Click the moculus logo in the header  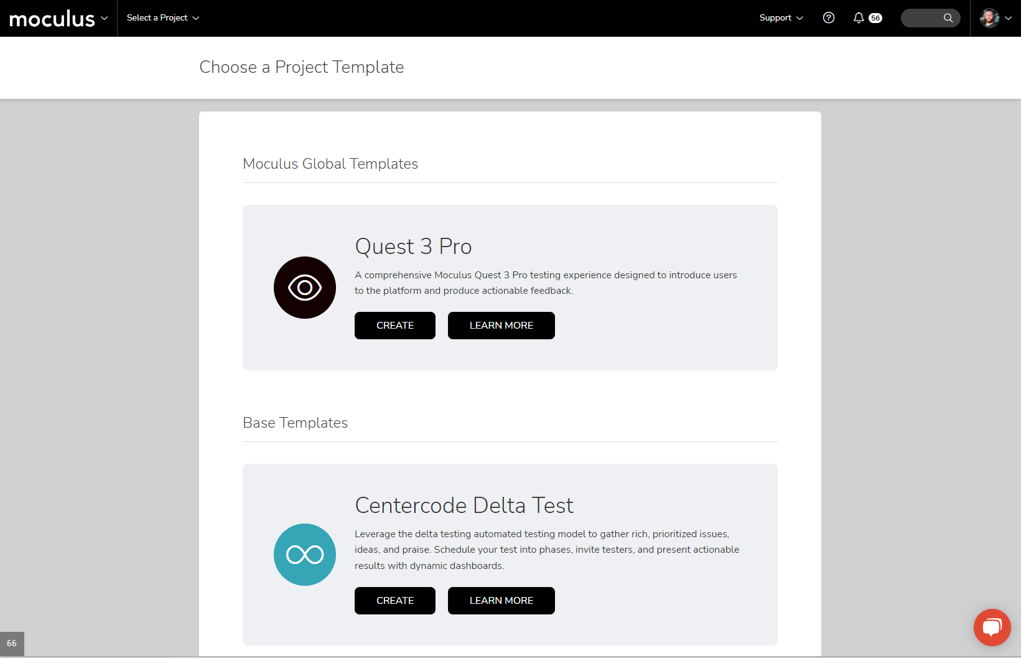[52, 19]
